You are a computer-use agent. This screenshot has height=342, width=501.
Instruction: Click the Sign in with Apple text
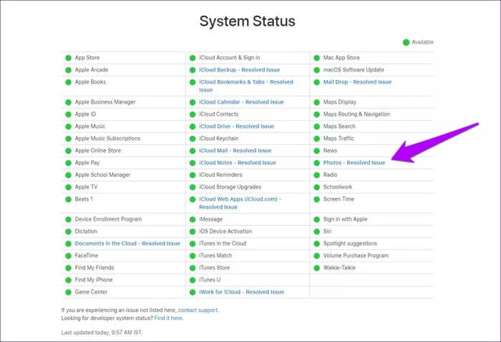(x=346, y=219)
